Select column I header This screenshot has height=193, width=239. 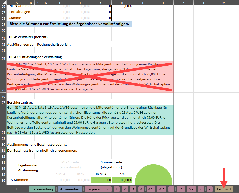click(142, 3)
